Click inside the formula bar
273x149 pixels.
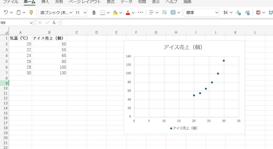pos(167,23)
